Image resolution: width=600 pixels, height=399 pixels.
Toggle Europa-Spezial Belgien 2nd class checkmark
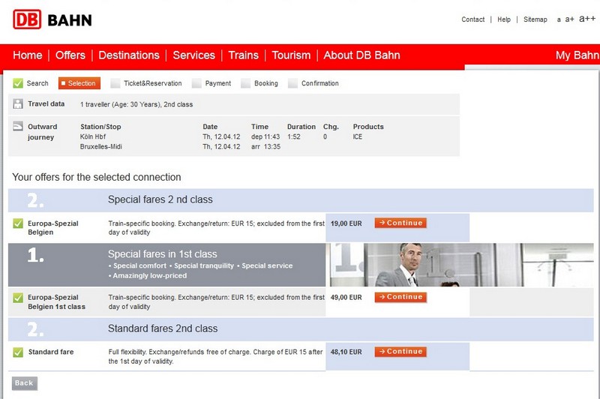tap(18, 223)
